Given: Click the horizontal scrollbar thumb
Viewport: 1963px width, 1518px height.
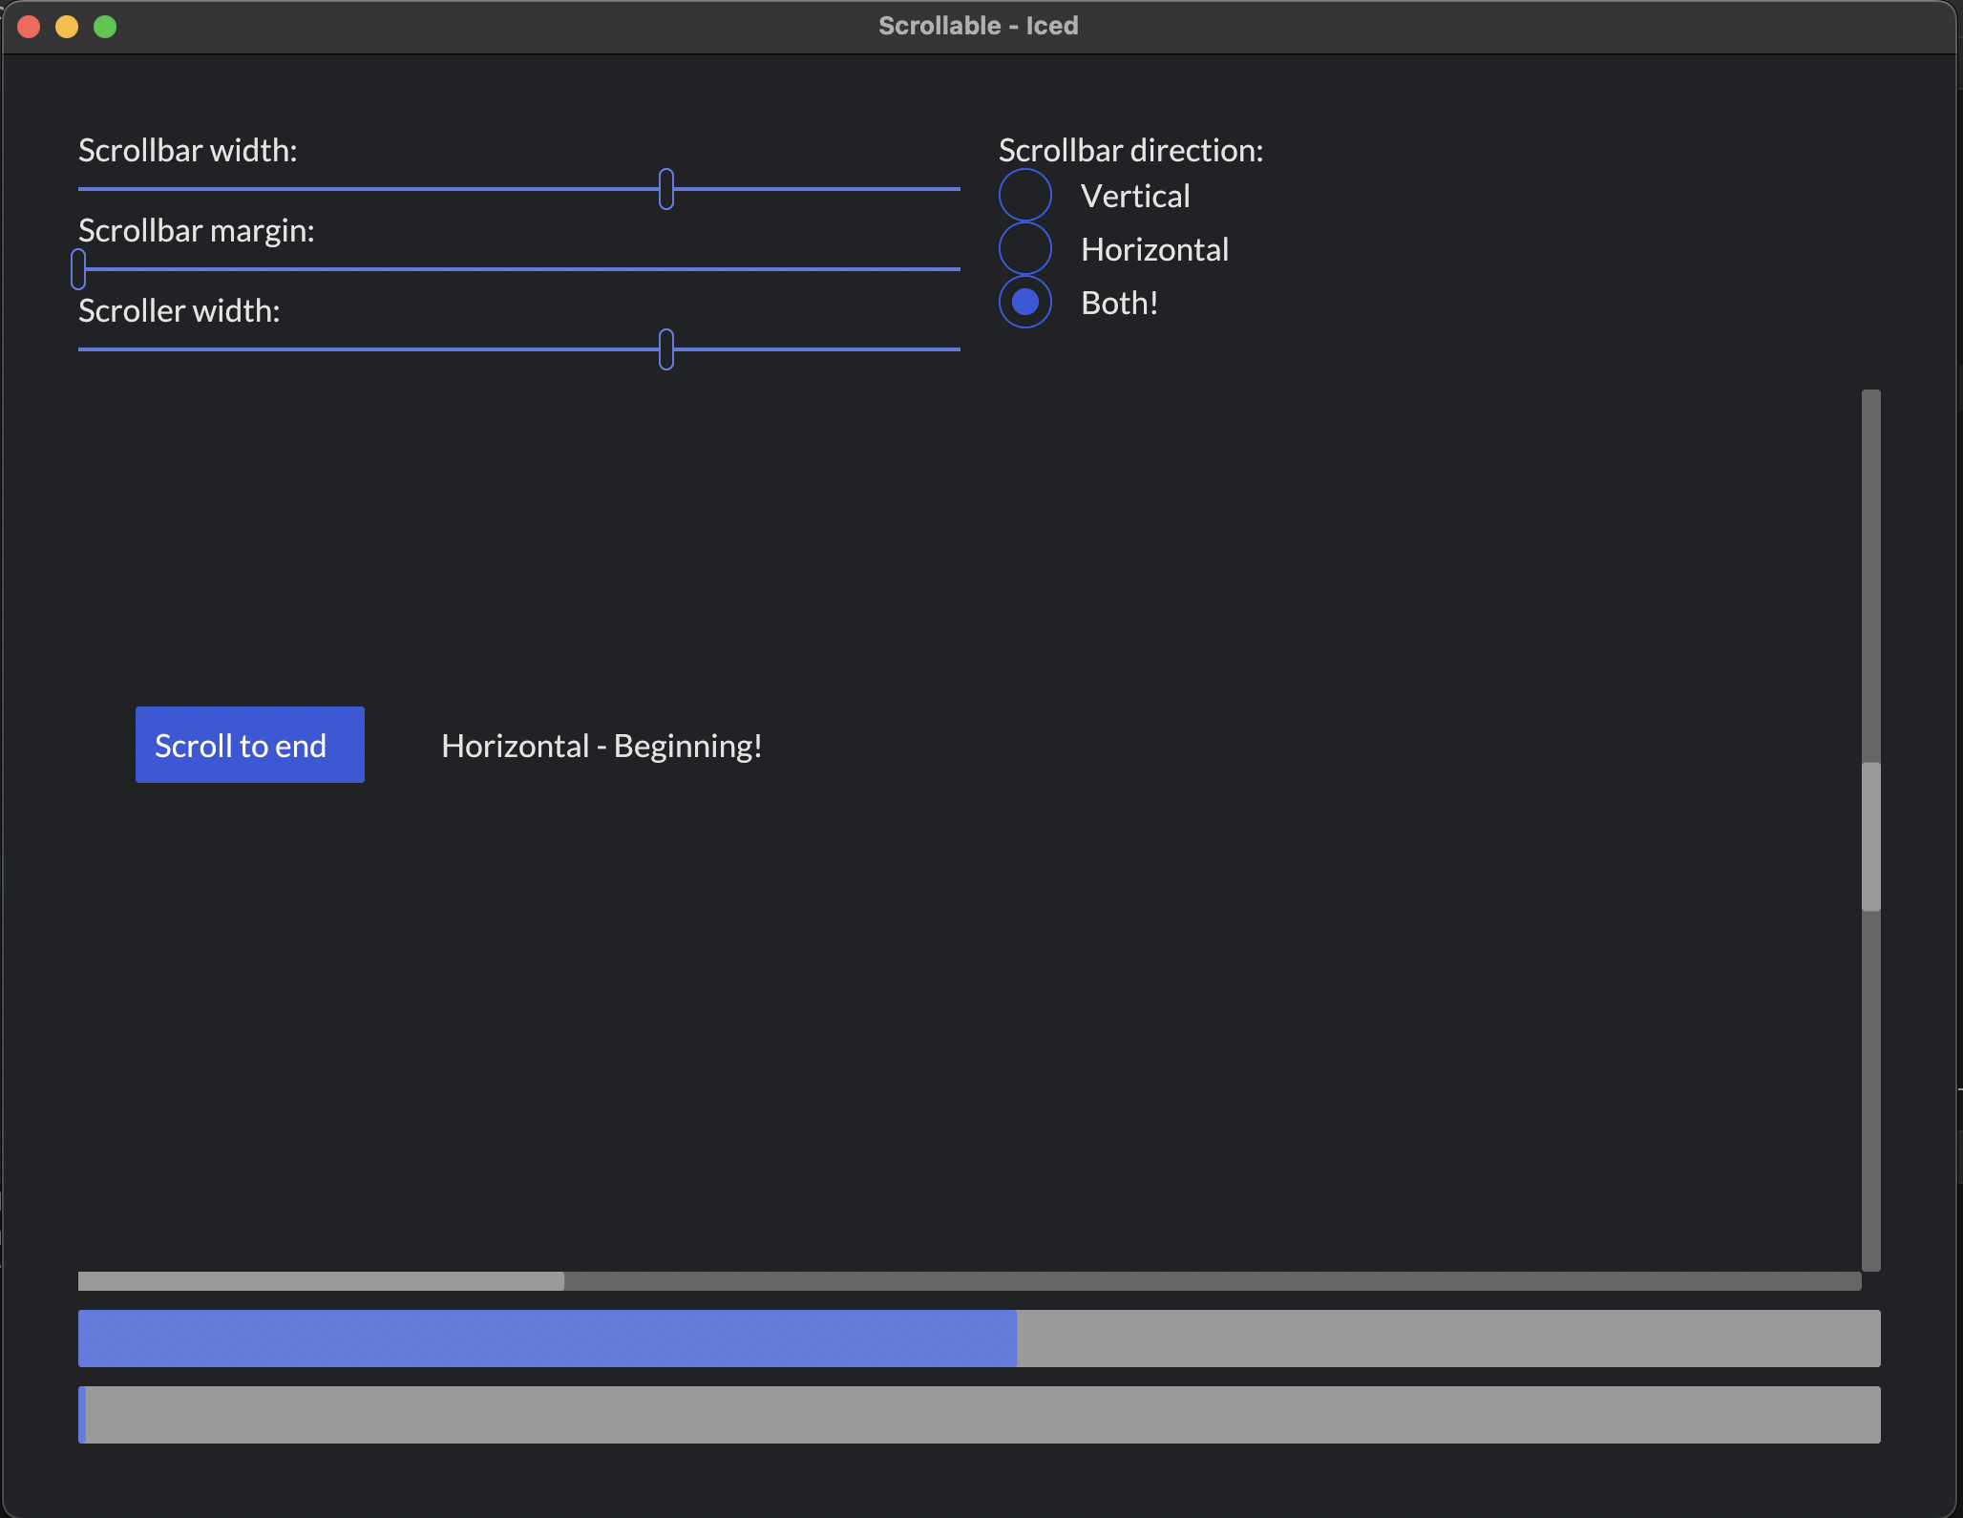Looking at the screenshot, I should pyautogui.click(x=321, y=1281).
